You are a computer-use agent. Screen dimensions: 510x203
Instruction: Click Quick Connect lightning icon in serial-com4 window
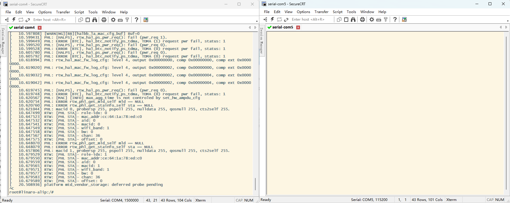point(14,20)
